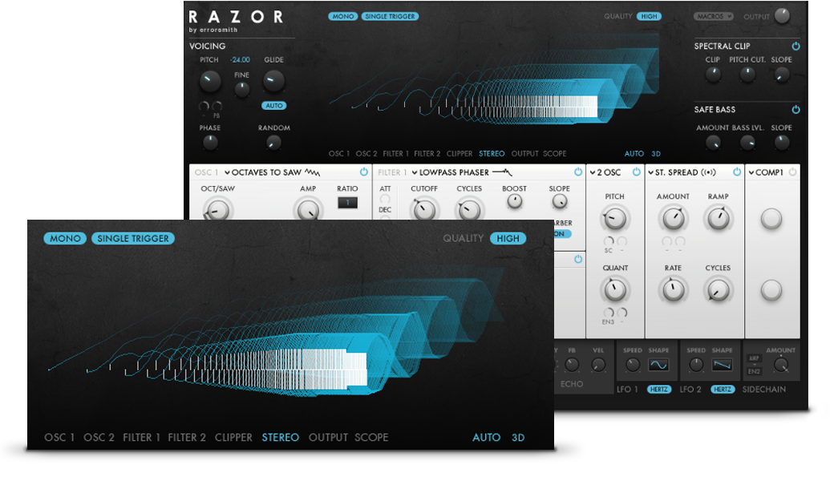
Task: Disable Filter 1 using its power icon
Action: tap(578, 172)
